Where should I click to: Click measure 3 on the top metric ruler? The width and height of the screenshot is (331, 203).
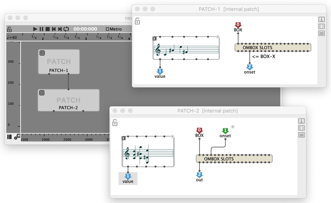(86, 39)
